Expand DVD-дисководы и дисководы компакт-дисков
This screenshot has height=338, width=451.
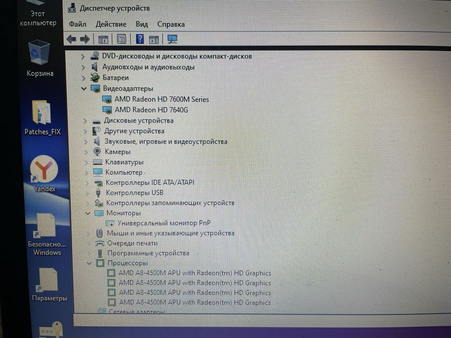click(x=83, y=56)
